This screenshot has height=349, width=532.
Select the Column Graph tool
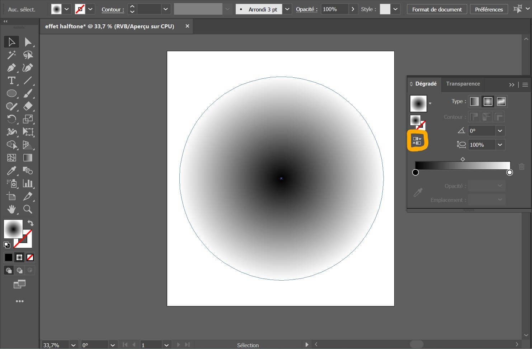tap(28, 184)
